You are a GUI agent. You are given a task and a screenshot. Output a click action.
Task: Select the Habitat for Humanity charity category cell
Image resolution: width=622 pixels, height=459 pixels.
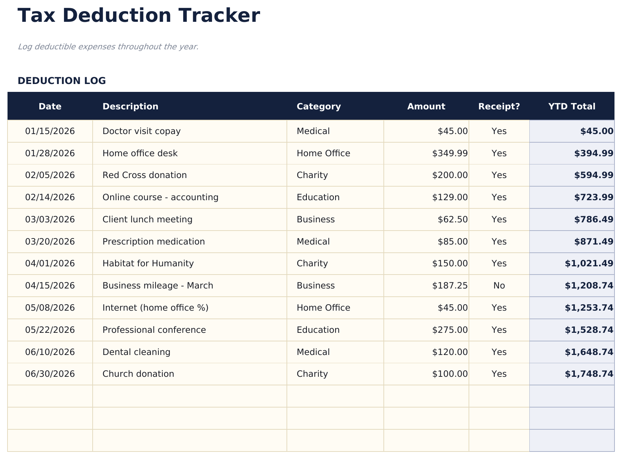tap(312, 263)
